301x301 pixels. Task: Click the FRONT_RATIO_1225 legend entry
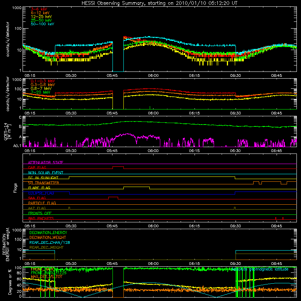49,273
